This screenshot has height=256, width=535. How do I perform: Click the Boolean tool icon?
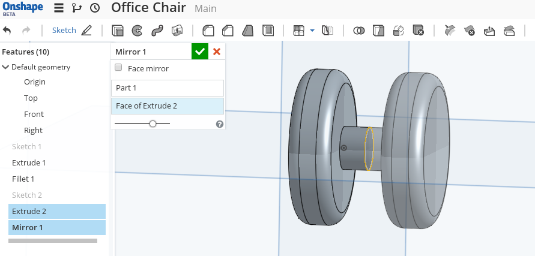pos(358,30)
